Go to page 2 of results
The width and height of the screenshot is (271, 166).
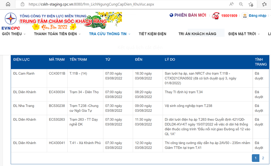263,158
